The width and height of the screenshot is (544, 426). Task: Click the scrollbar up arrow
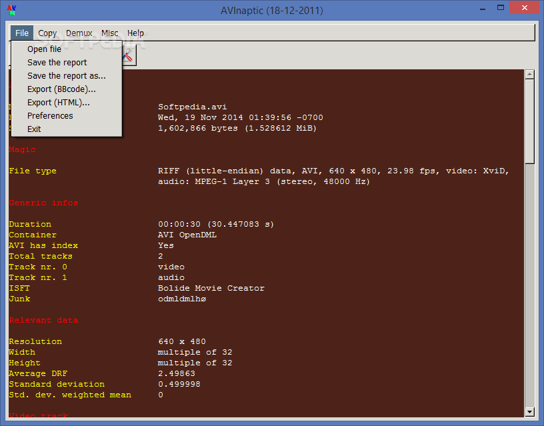[x=529, y=74]
